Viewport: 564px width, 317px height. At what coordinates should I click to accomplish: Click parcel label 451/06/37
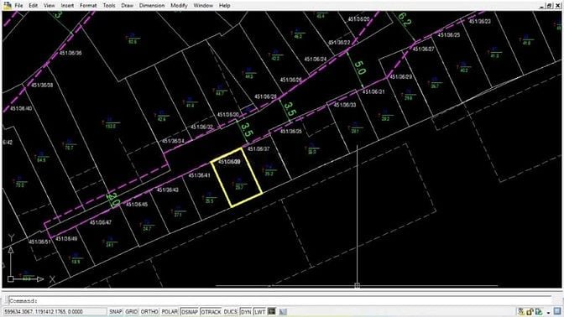[258, 148]
